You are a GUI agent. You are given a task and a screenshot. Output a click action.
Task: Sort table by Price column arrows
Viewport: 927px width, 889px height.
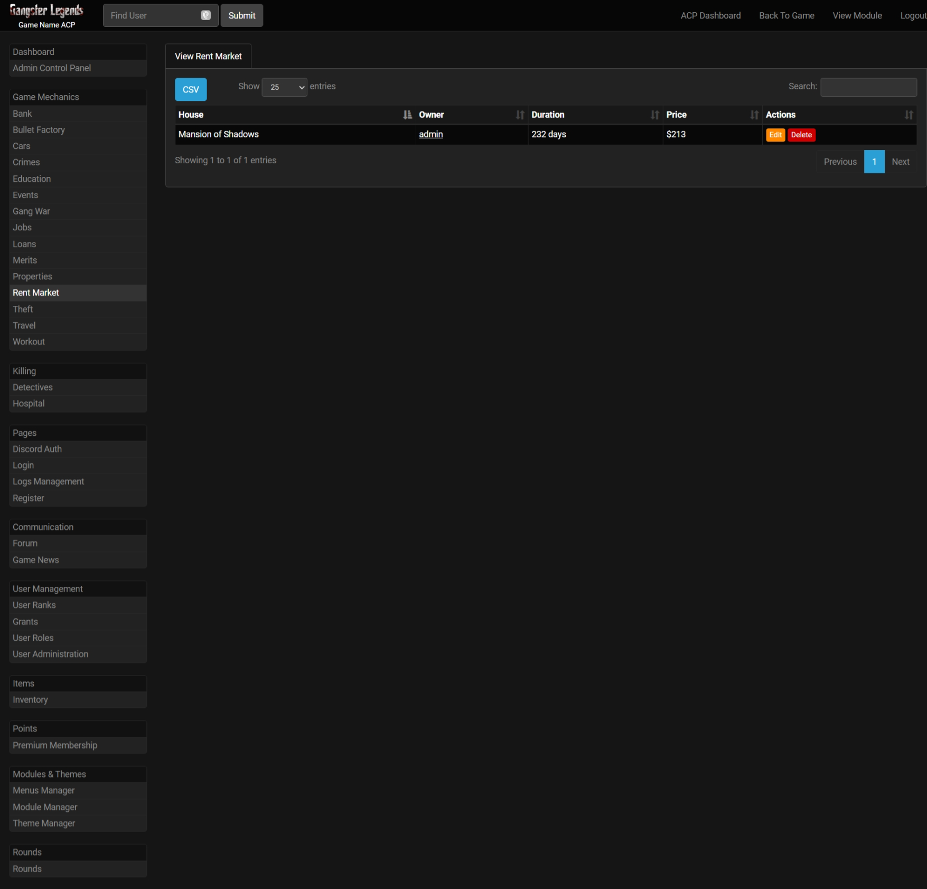754,115
